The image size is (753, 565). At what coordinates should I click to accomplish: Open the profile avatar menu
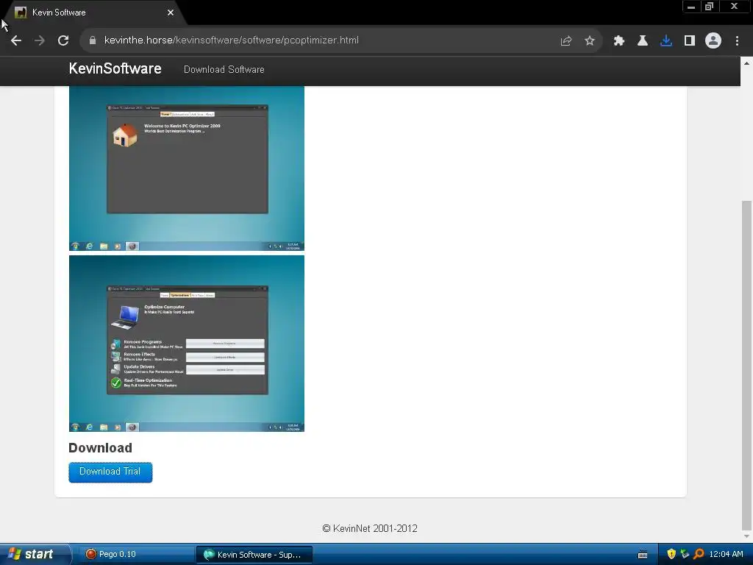coord(713,40)
